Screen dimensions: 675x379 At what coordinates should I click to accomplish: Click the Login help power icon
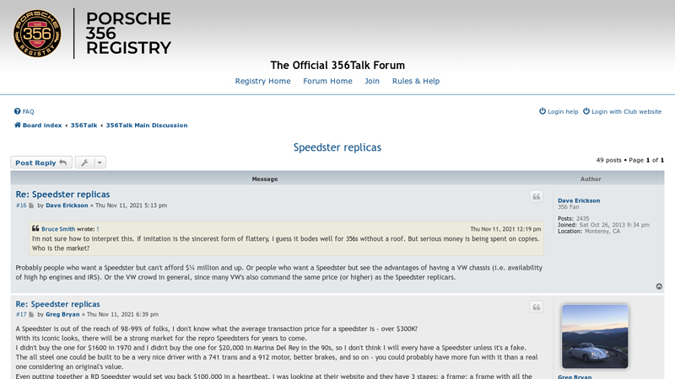[543, 111]
